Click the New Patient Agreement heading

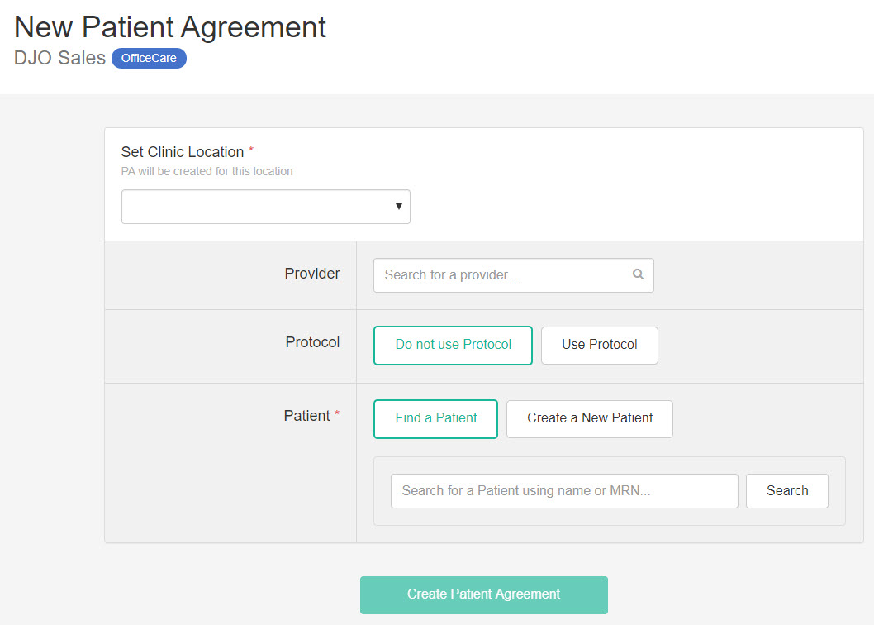[170, 26]
